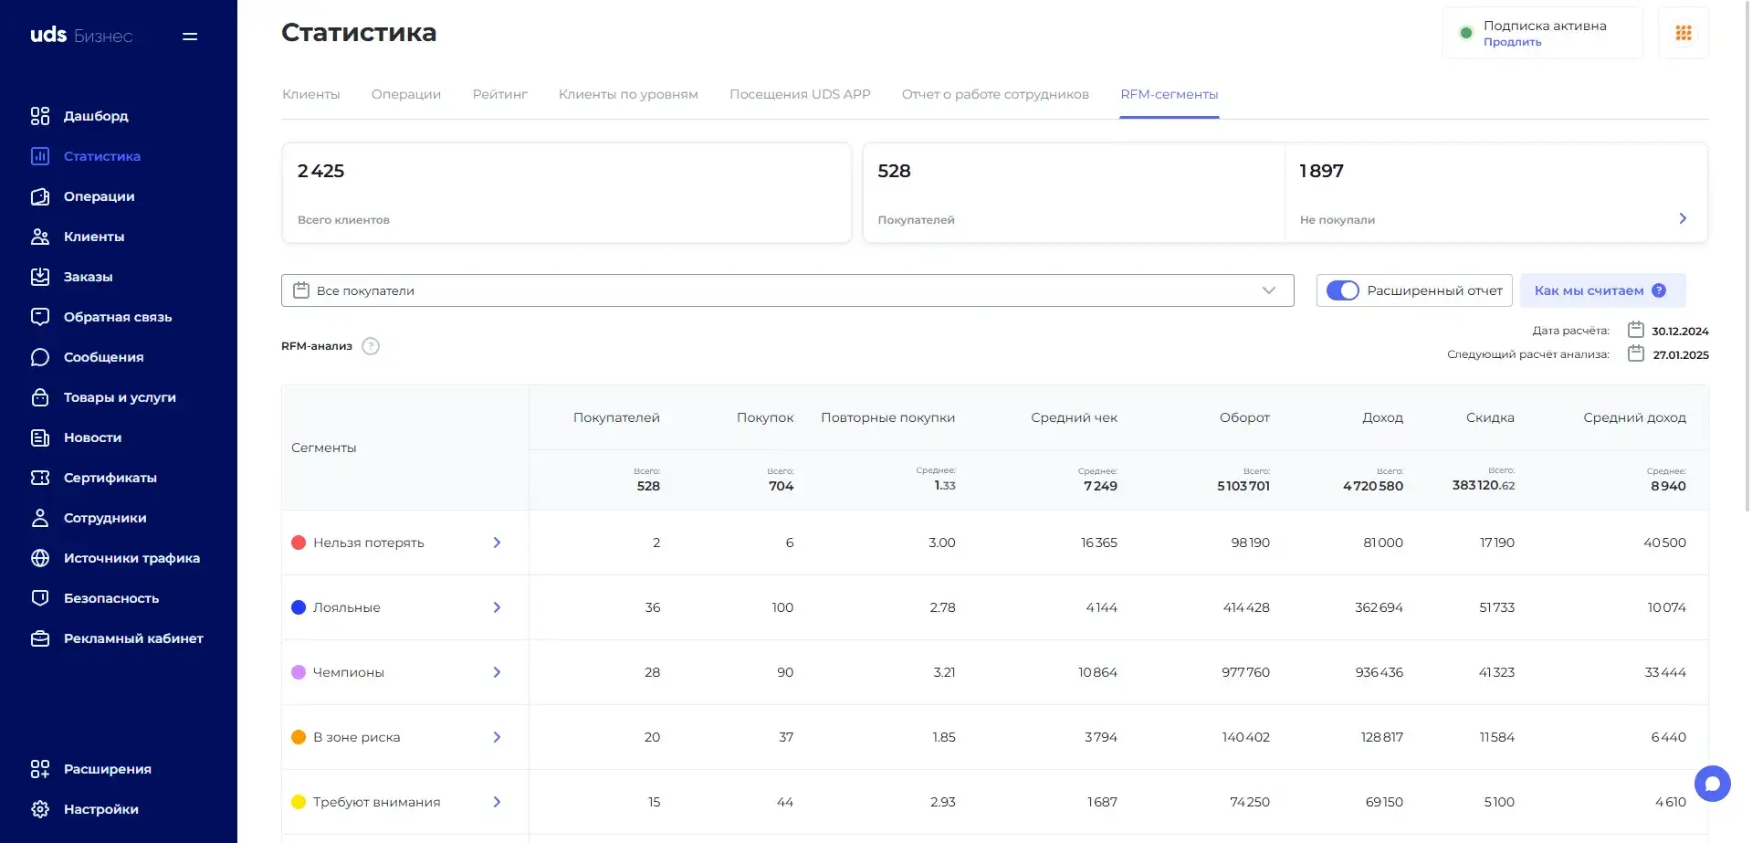Click the blue Лояльные color dot
The width and height of the screenshot is (1752, 843).
pos(299,607)
